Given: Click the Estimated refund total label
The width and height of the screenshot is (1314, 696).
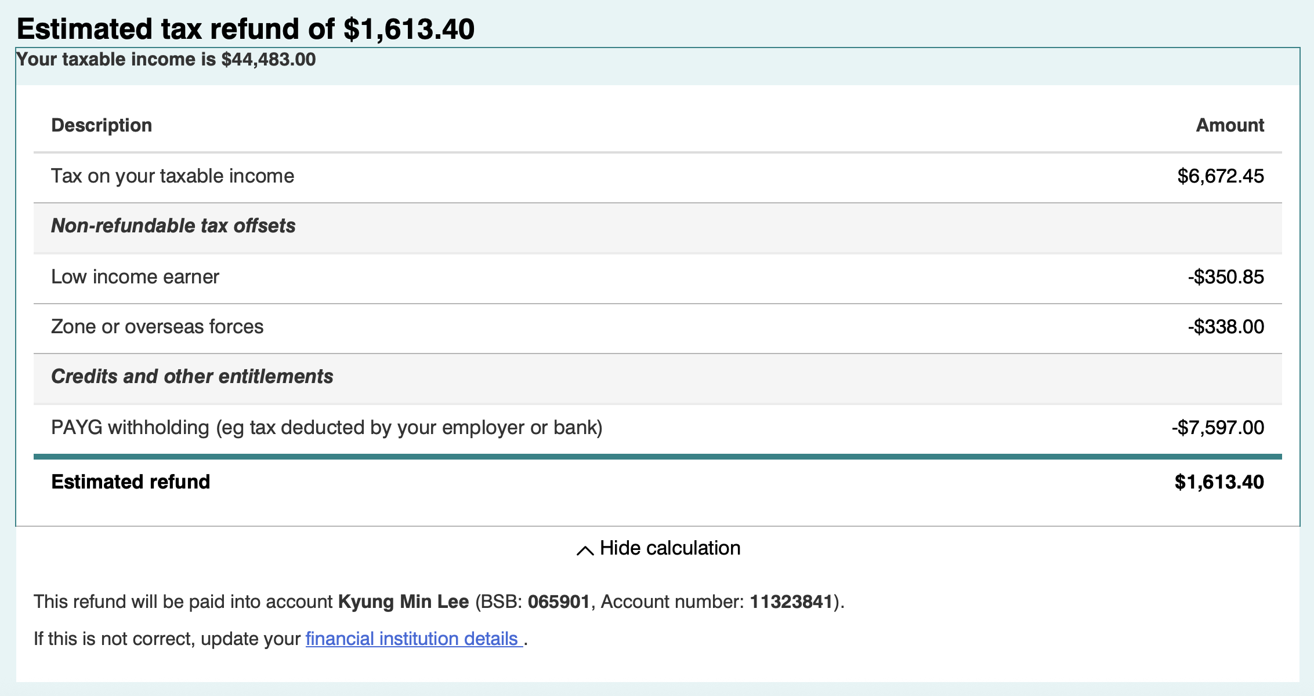Looking at the screenshot, I should pos(131,482).
